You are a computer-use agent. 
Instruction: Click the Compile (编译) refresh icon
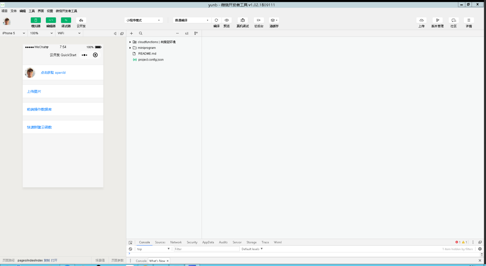coord(216,20)
